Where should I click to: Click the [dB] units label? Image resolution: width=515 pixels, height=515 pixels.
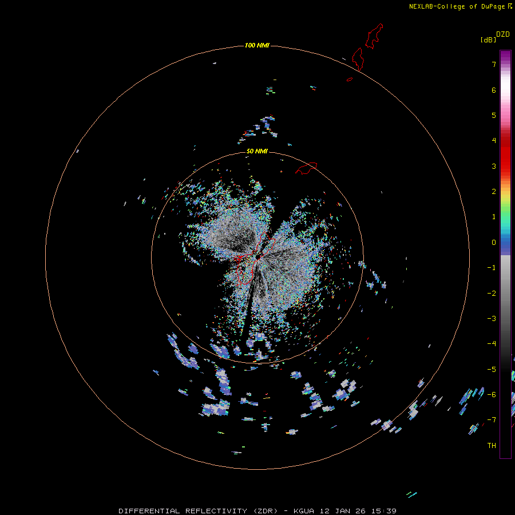[489, 39]
